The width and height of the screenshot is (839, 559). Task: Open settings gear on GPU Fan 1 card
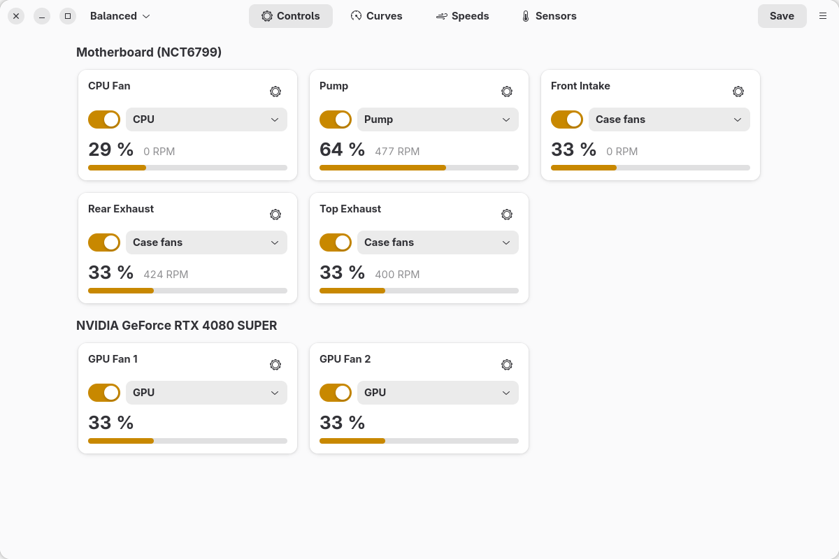pyautogui.click(x=275, y=365)
